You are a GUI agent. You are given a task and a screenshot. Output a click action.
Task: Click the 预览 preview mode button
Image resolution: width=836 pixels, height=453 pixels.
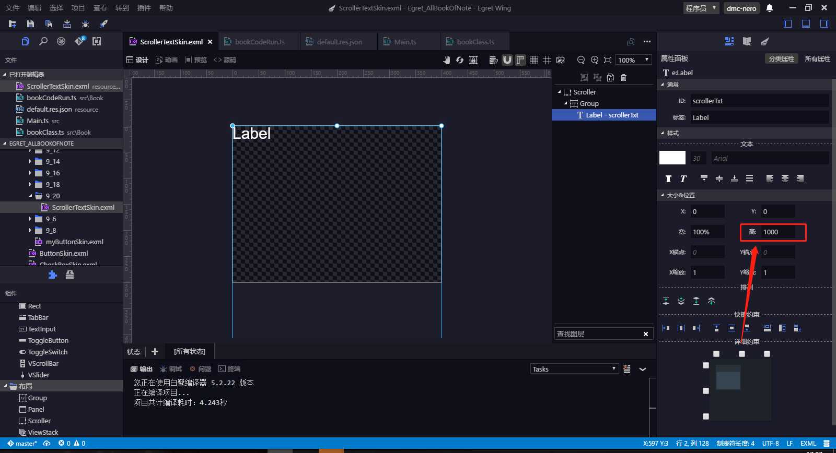[196, 60]
